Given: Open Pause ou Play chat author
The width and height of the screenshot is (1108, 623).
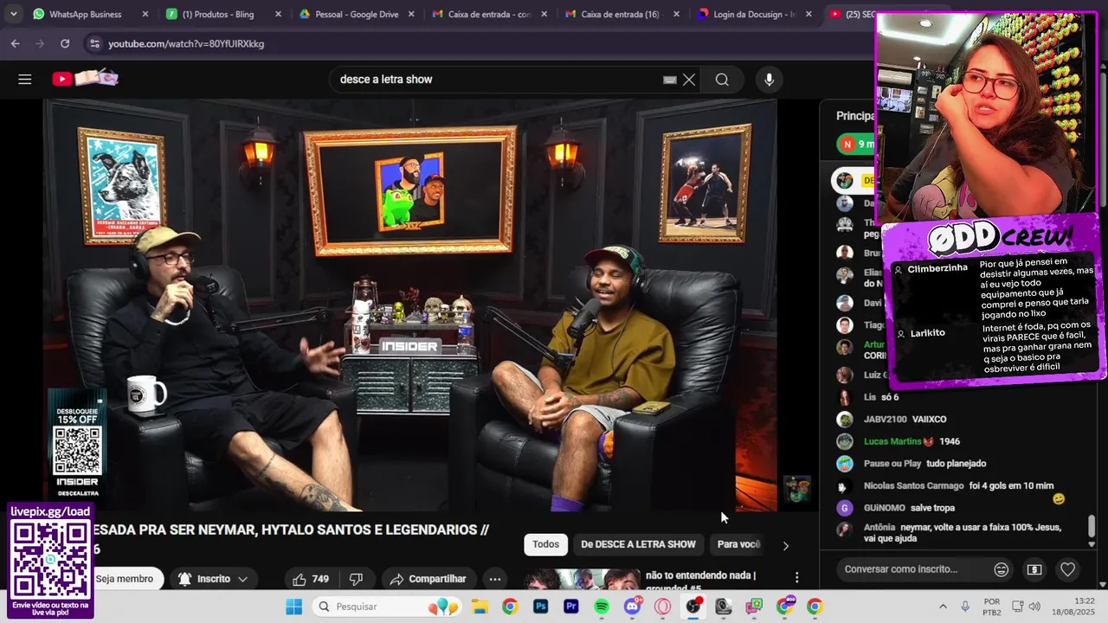Looking at the screenshot, I should 893,464.
